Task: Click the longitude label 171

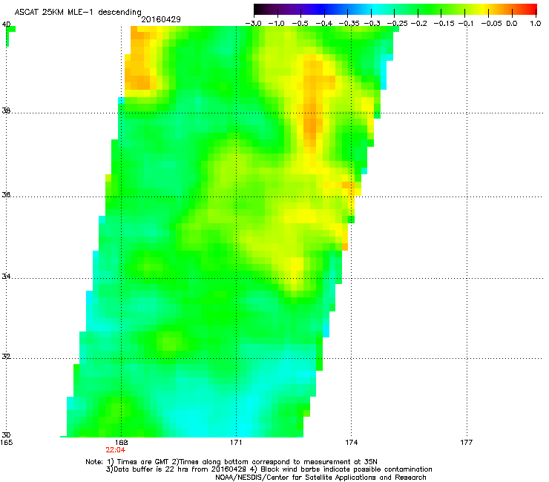Action: pos(237,443)
